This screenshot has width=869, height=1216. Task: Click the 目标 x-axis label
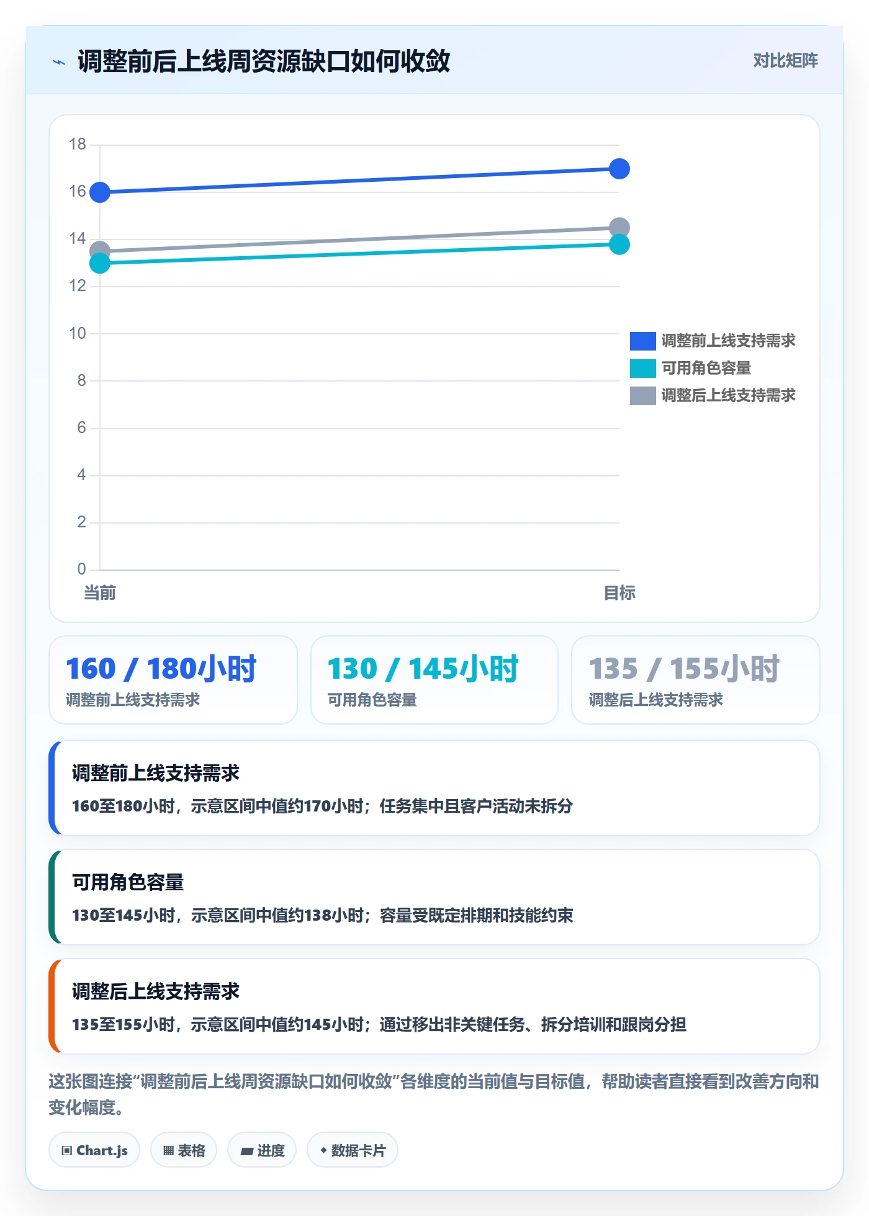619,593
